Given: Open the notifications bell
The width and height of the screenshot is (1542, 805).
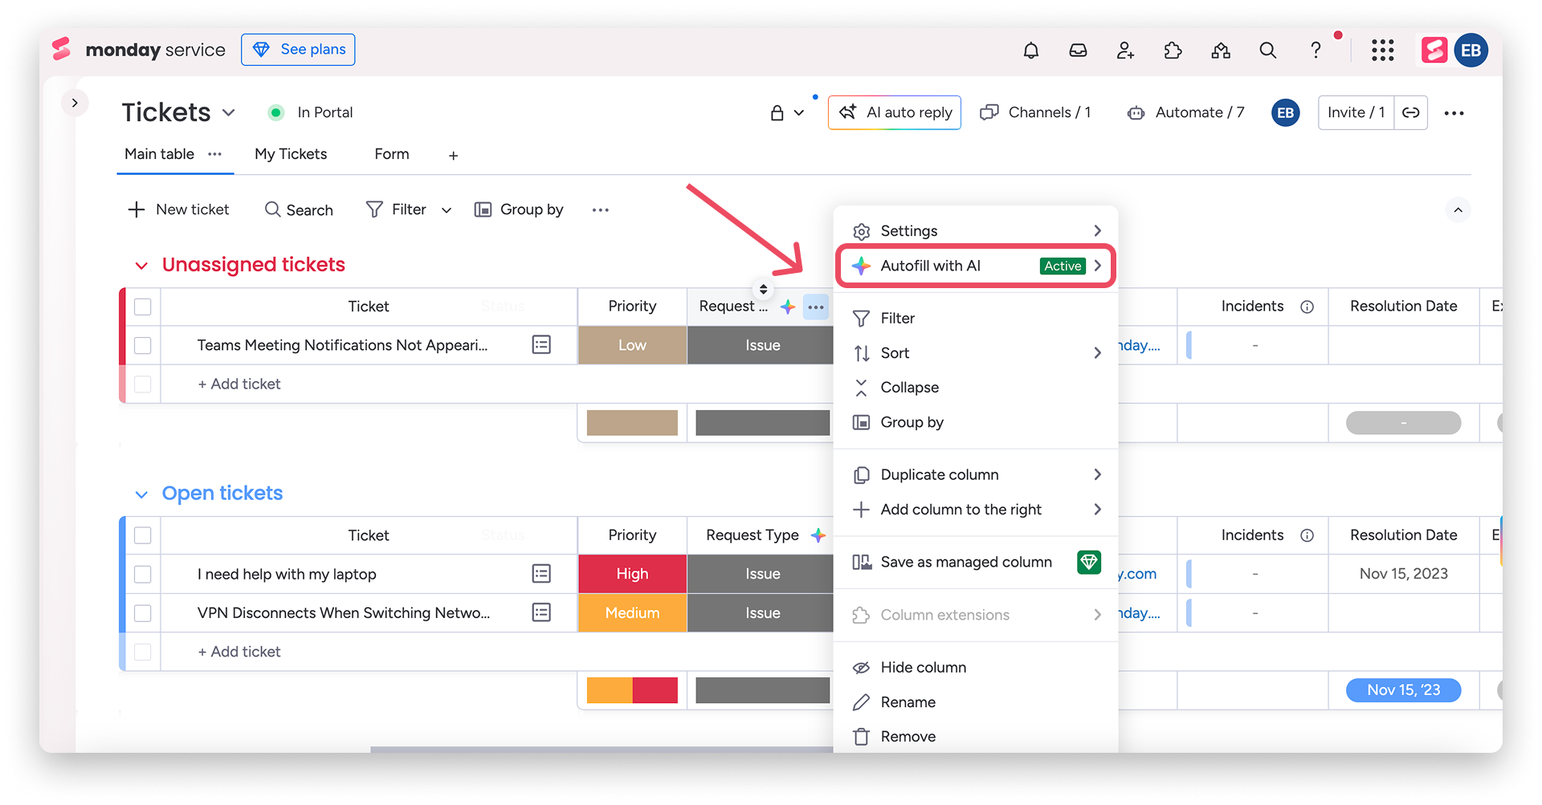Looking at the screenshot, I should 1030,51.
